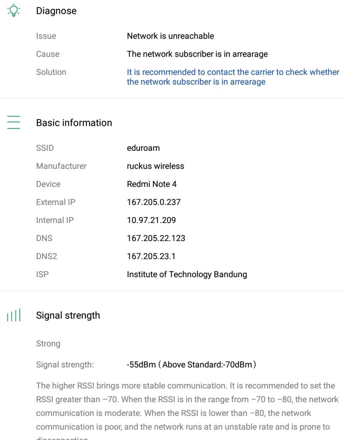Click the Diagnose lightbulb icon
Screen dimensions: 343x440
pos(14,11)
